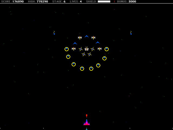Target the right ring of the bottom pair

(91, 69)
